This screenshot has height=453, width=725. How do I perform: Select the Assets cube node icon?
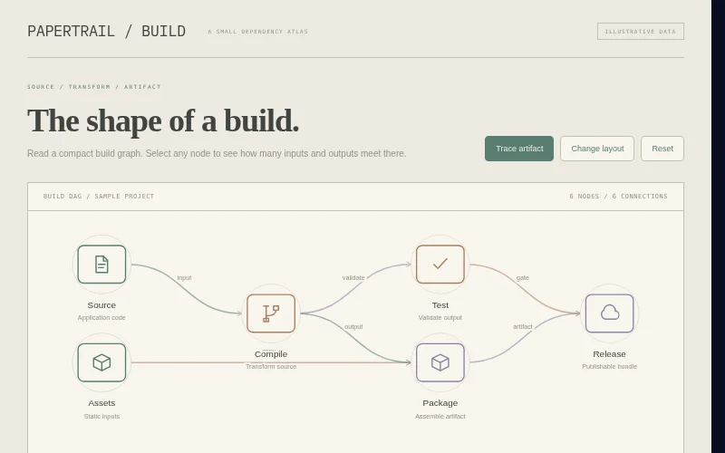click(x=101, y=362)
